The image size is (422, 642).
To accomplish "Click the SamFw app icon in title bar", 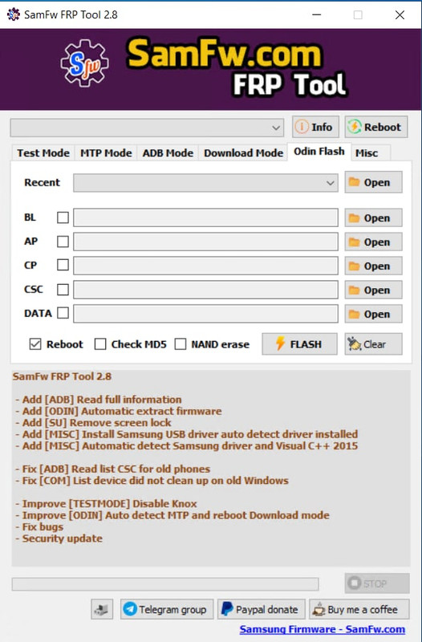I will (x=14, y=14).
